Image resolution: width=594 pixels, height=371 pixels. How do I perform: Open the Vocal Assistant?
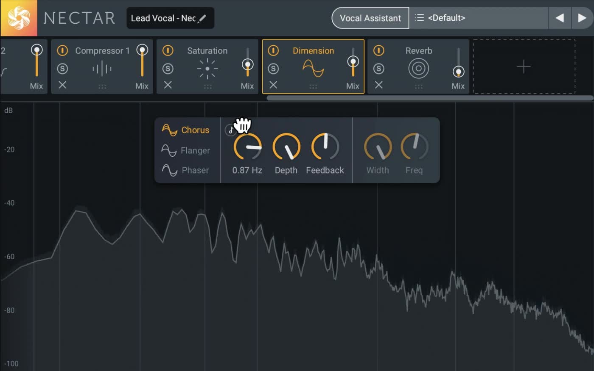coord(370,18)
